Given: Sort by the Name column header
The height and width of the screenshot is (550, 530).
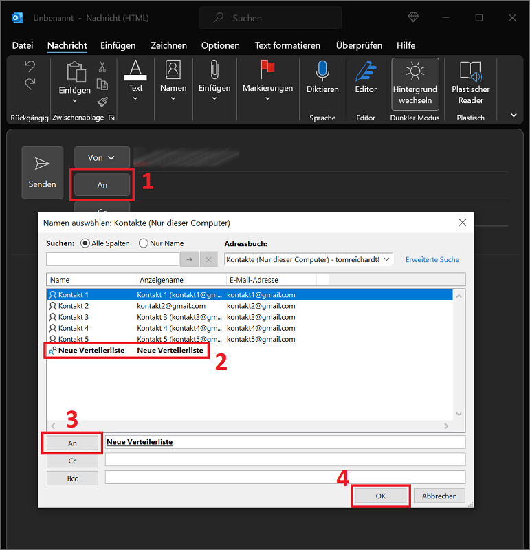Looking at the screenshot, I should 91,280.
